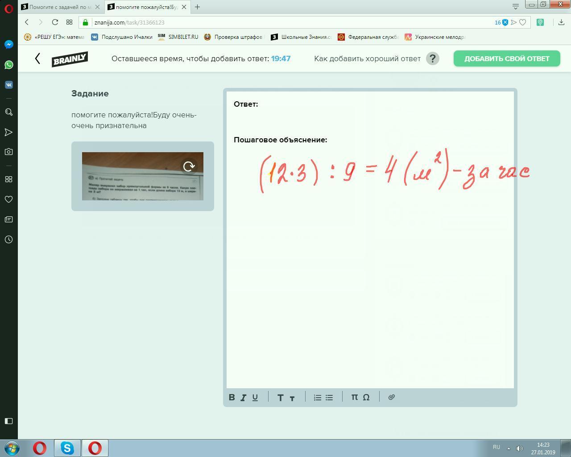Close the active помогите пожалуйста tab
This screenshot has width=571, height=457.
click(183, 7)
